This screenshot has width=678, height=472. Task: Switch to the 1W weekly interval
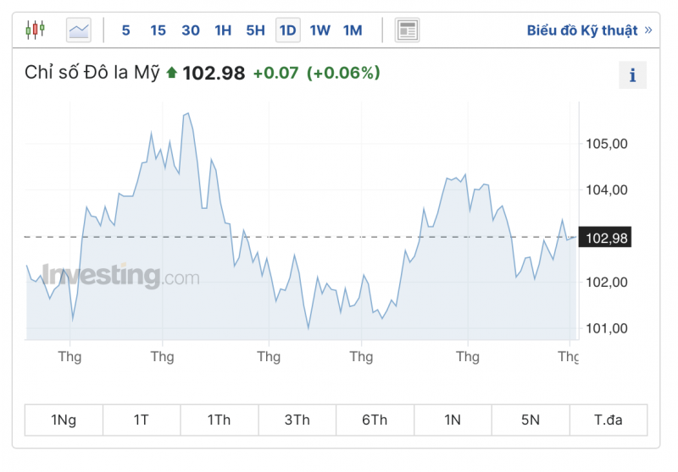[320, 30]
